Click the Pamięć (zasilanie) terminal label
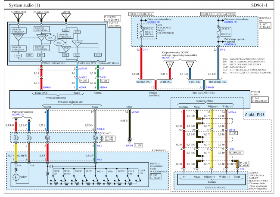280x197 pixels. pyautogui.click(x=155, y=94)
